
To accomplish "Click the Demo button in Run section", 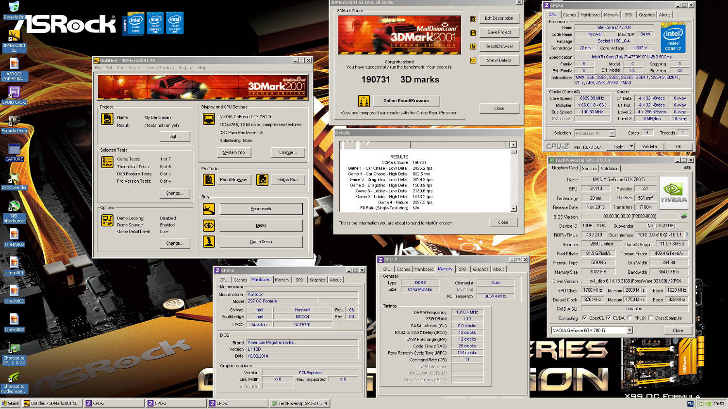I will click(261, 225).
